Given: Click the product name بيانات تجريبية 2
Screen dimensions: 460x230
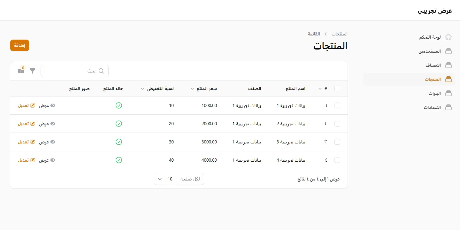Looking at the screenshot, I should [x=291, y=124].
